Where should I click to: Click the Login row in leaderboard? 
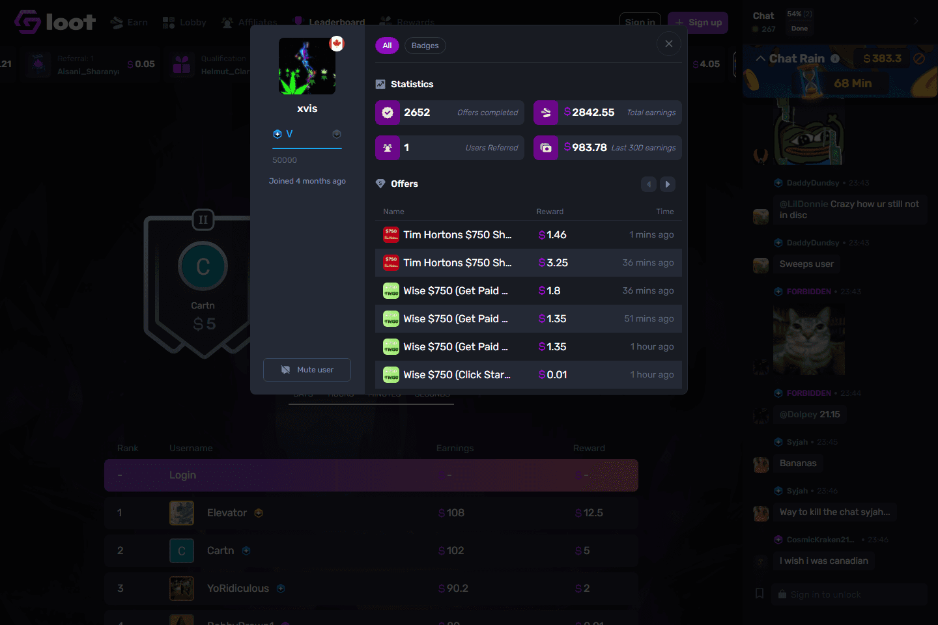pos(371,475)
